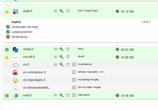158x110 pixels.
Task: Pause the web.0 instance
Action: (55, 95)
